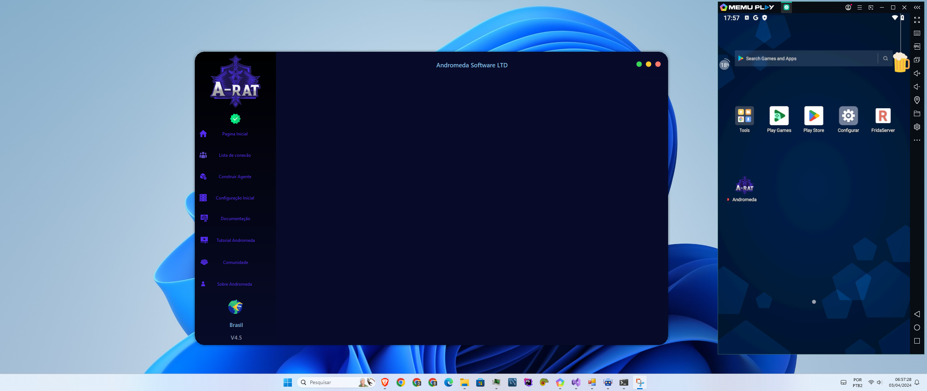Select the Comunidade sidebar icon

(204, 261)
